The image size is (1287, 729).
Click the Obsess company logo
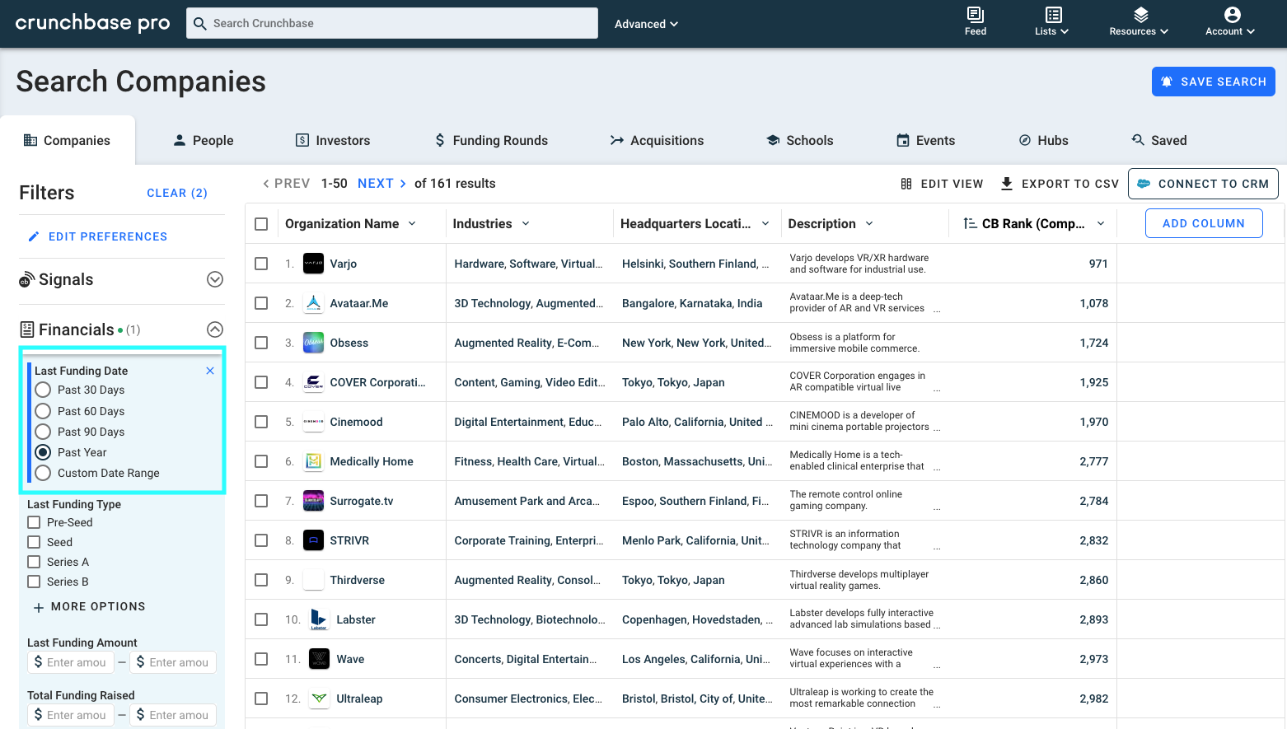(313, 343)
